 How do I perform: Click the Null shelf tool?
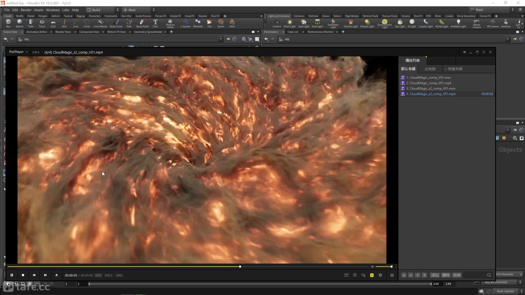pos(64,23)
